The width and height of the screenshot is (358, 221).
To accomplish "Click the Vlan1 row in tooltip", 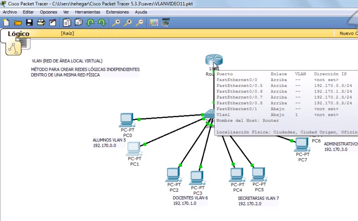I will [x=277, y=115].
